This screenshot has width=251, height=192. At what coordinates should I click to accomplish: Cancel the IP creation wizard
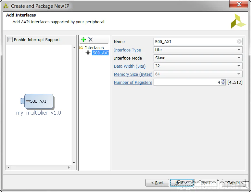coord(233,183)
